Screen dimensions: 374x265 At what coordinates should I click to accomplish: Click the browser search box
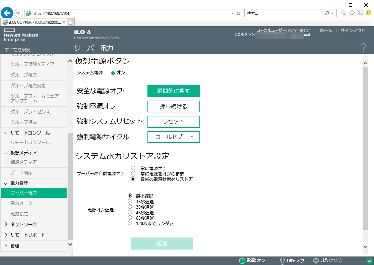pyautogui.click(x=284, y=13)
